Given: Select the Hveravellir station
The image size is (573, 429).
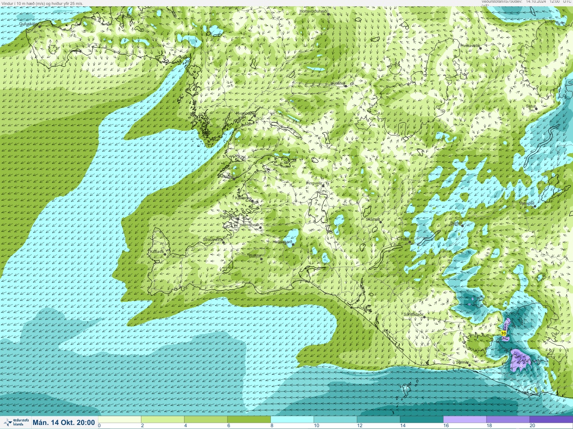Looking at the screenshot, I should tap(480, 47).
